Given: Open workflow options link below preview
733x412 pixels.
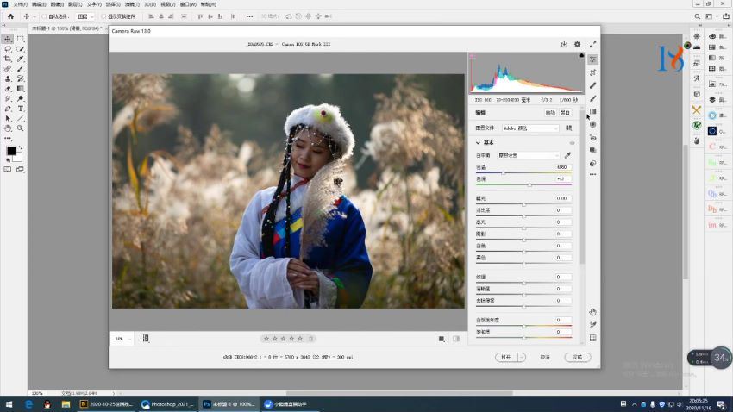Looking at the screenshot, I should (x=288, y=358).
